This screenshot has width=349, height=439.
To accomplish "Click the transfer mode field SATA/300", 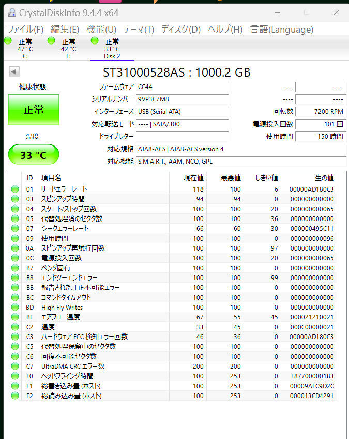I will click(183, 124).
